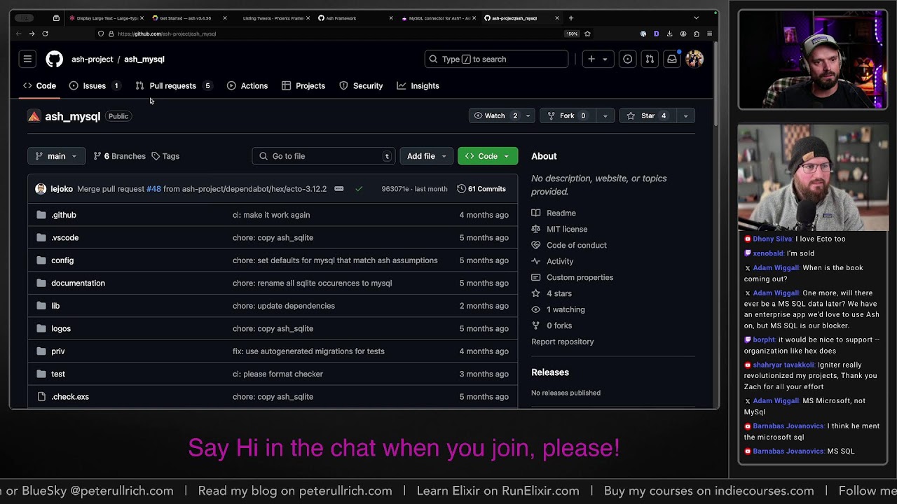Open the browser downloads icon
Screen dimensions: 897x504
[x=669, y=34]
